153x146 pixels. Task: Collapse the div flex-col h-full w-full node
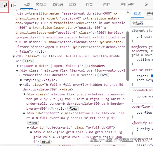(13, 56)
